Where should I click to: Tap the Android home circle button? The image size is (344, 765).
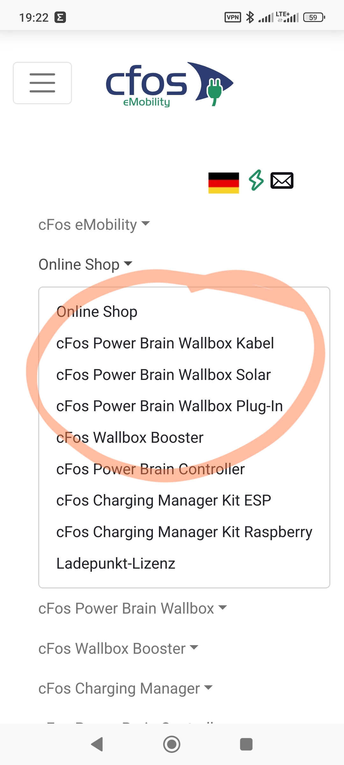[172, 744]
